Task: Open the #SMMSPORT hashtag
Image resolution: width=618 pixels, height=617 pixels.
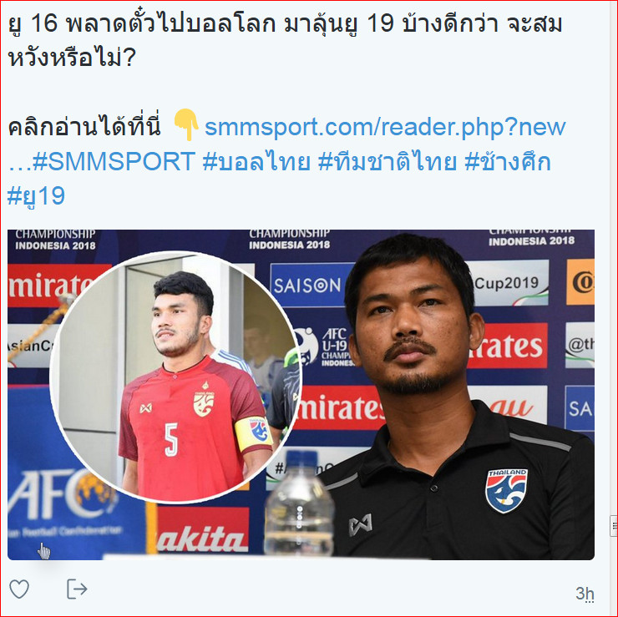Action: [114, 161]
